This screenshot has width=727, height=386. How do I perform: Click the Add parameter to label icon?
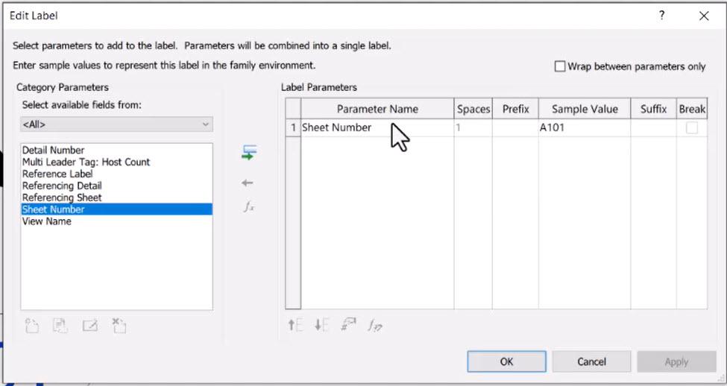point(249,153)
